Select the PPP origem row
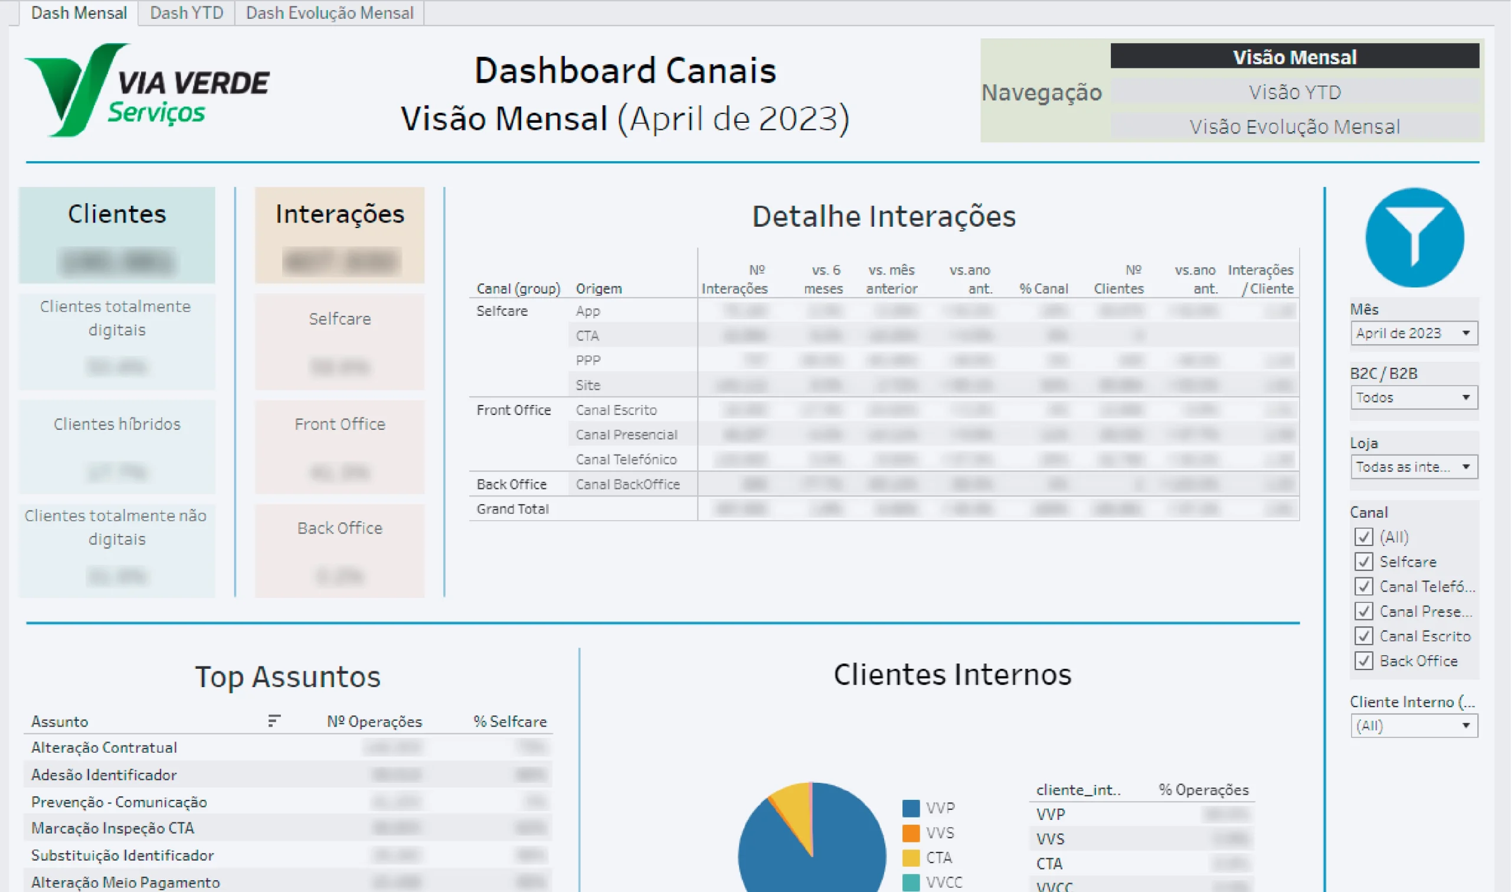The height and width of the screenshot is (892, 1511). pos(933,360)
